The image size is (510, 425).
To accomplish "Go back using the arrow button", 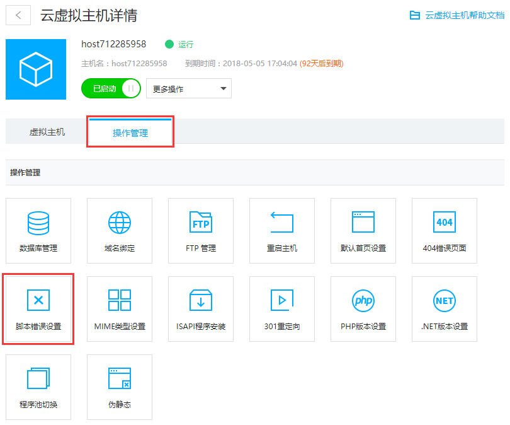I will (x=18, y=15).
